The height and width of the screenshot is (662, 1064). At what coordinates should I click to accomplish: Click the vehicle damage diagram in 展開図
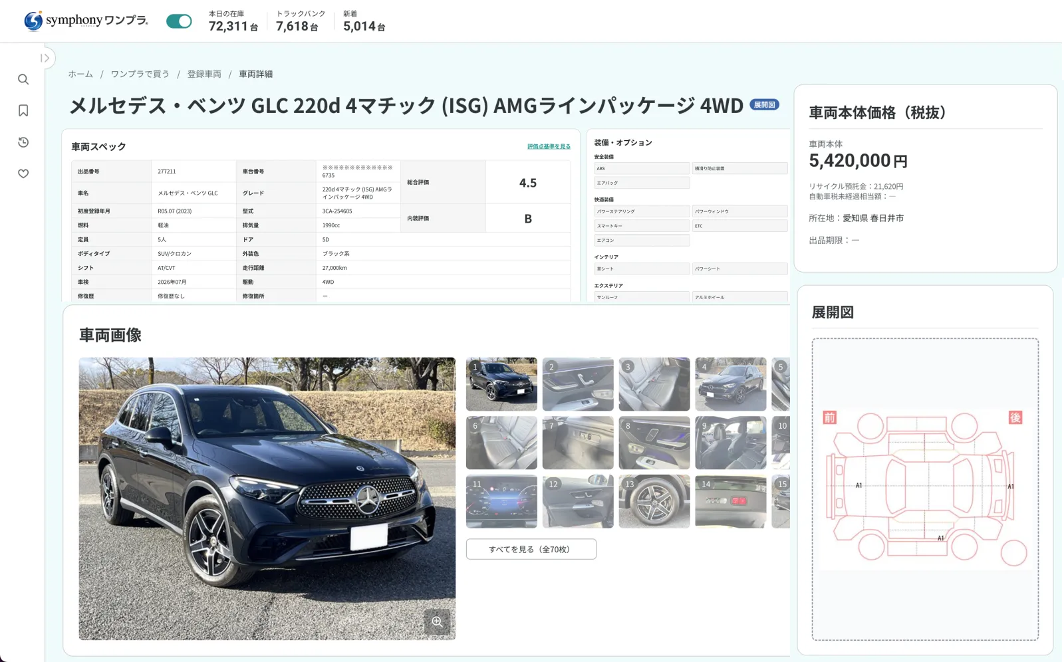(x=925, y=489)
